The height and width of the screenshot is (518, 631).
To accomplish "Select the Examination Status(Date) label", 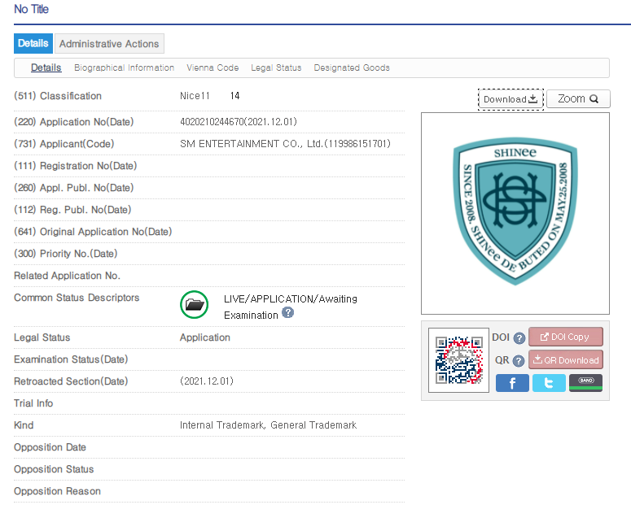I will (x=71, y=359).
